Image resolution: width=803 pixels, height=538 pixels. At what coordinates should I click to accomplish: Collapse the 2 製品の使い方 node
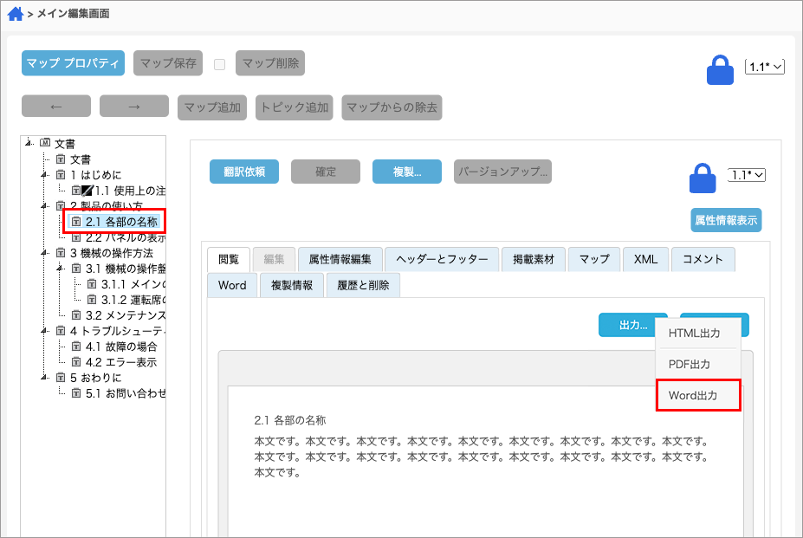(x=44, y=206)
